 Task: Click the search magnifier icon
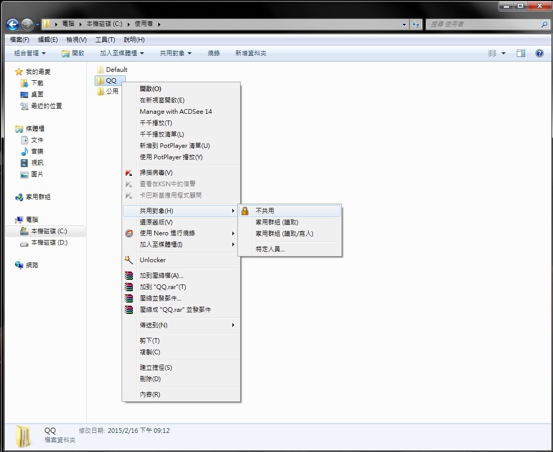click(x=544, y=24)
